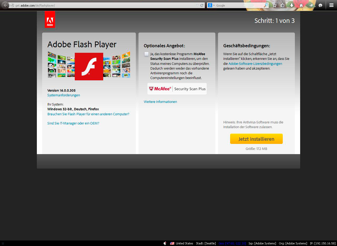Click the US flag in status bar

[x=172, y=243]
